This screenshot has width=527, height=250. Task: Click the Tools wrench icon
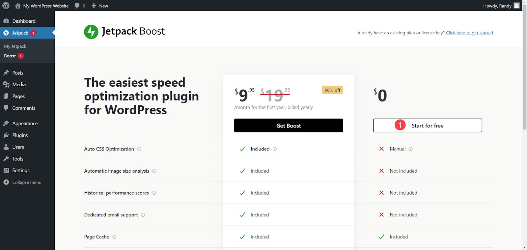pyautogui.click(x=6, y=159)
